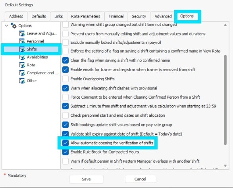Click the scrollbar down arrow
This screenshot has width=233, height=188.
click(225, 166)
